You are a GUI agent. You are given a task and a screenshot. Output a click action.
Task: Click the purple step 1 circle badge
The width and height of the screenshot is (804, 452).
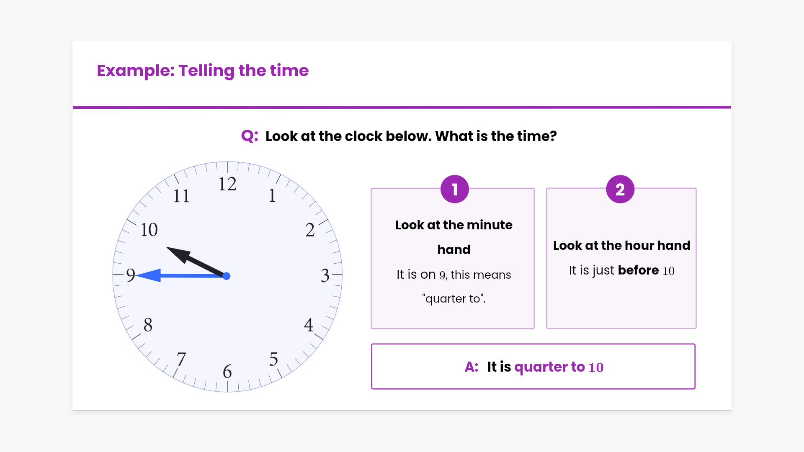454,189
